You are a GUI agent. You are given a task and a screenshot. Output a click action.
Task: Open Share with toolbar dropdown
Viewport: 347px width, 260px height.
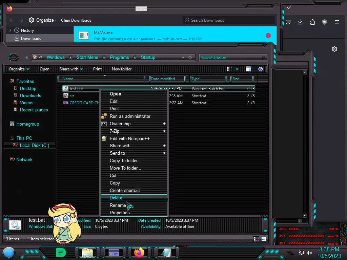tap(71, 69)
